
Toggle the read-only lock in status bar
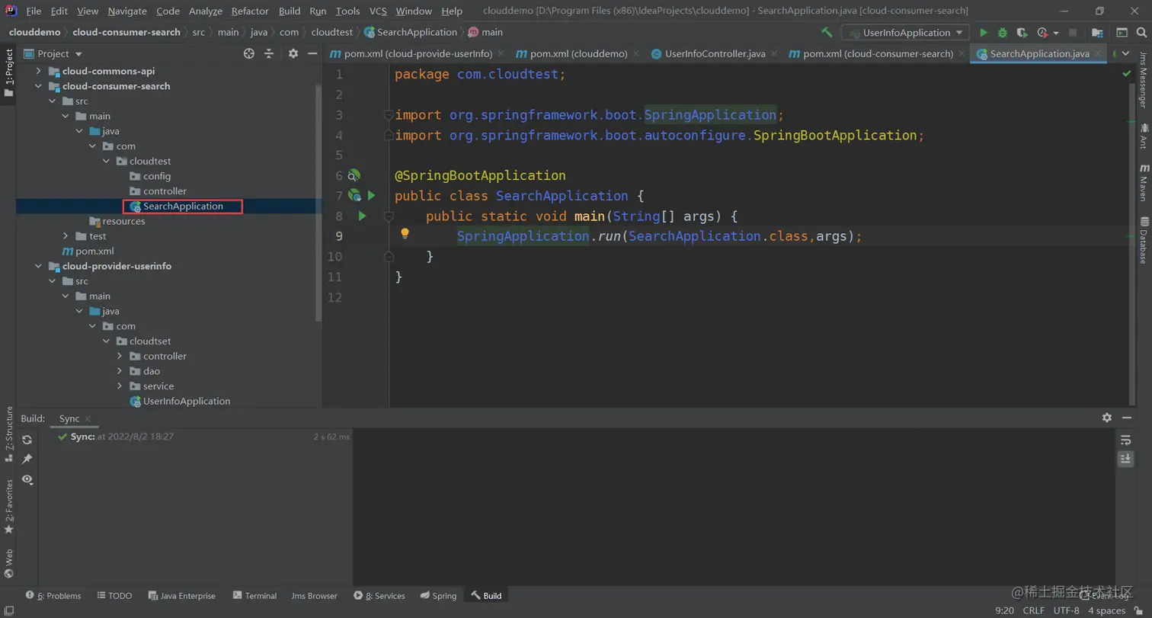click(1138, 610)
